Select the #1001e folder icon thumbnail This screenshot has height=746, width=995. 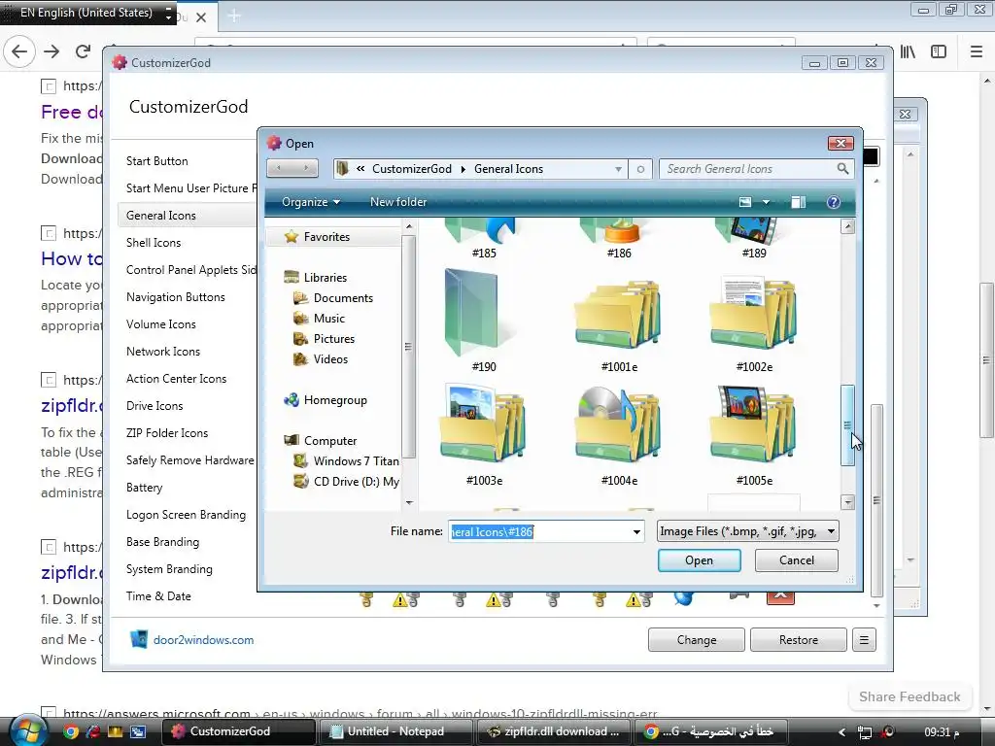619,316
